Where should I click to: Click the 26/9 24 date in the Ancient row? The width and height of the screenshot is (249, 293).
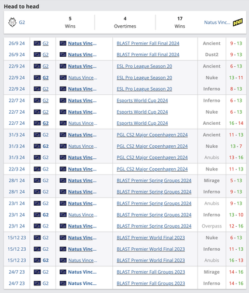[17, 43]
